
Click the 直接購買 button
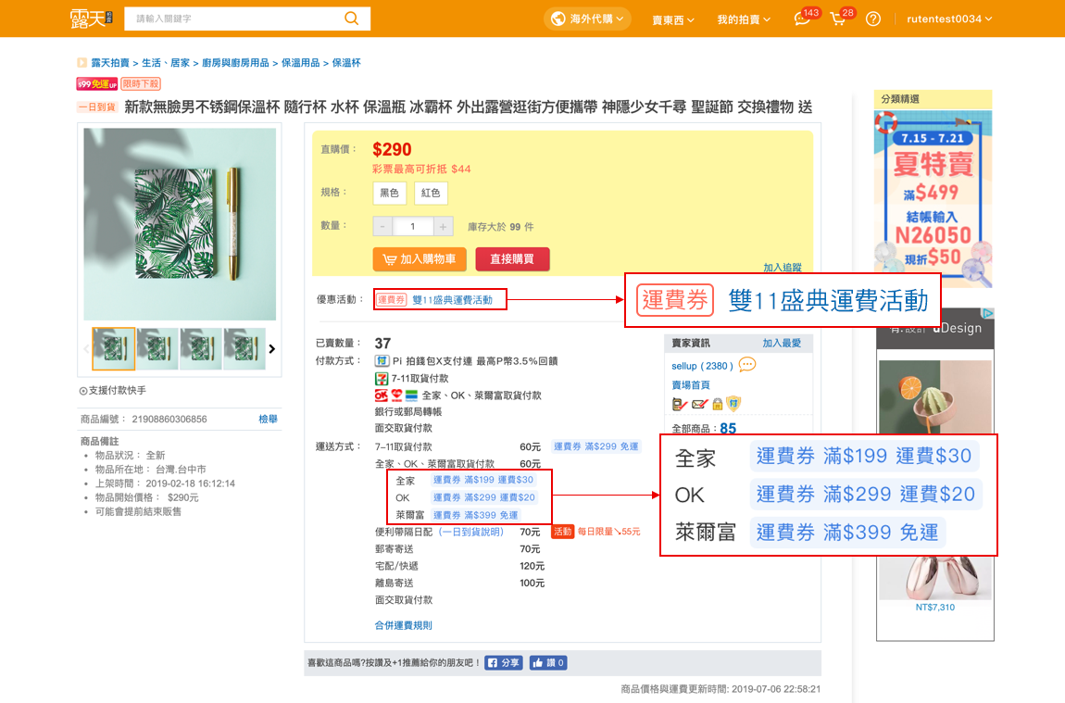[x=512, y=259]
